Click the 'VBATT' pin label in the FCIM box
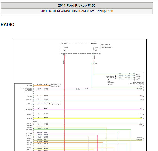Image resolution: width=158 pixels, height=151 pixels. coord(137,74)
